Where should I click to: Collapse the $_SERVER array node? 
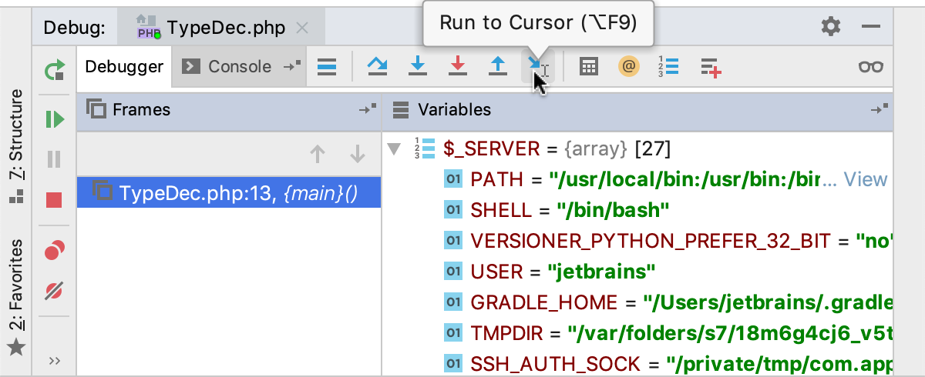395,148
